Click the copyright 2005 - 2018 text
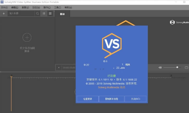The height and width of the screenshot is (113, 189). tap(111, 83)
